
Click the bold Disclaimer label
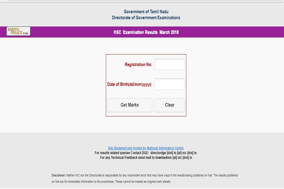[58, 175]
